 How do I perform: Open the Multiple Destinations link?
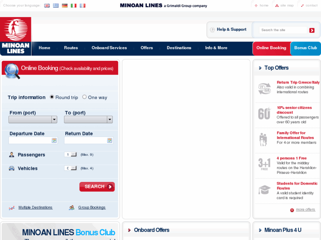pyautogui.click(x=35, y=207)
